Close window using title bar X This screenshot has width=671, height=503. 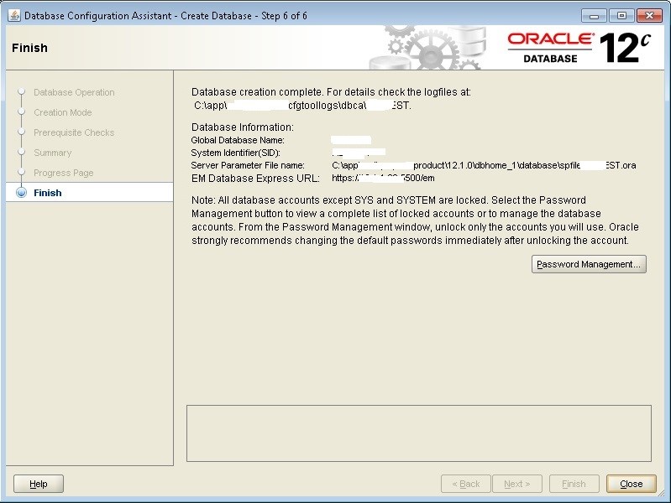(x=650, y=16)
